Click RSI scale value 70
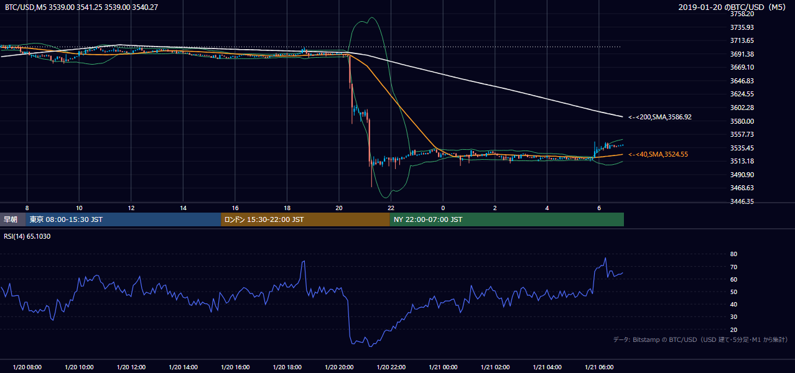Image resolution: width=795 pixels, height=373 pixels. tap(733, 267)
